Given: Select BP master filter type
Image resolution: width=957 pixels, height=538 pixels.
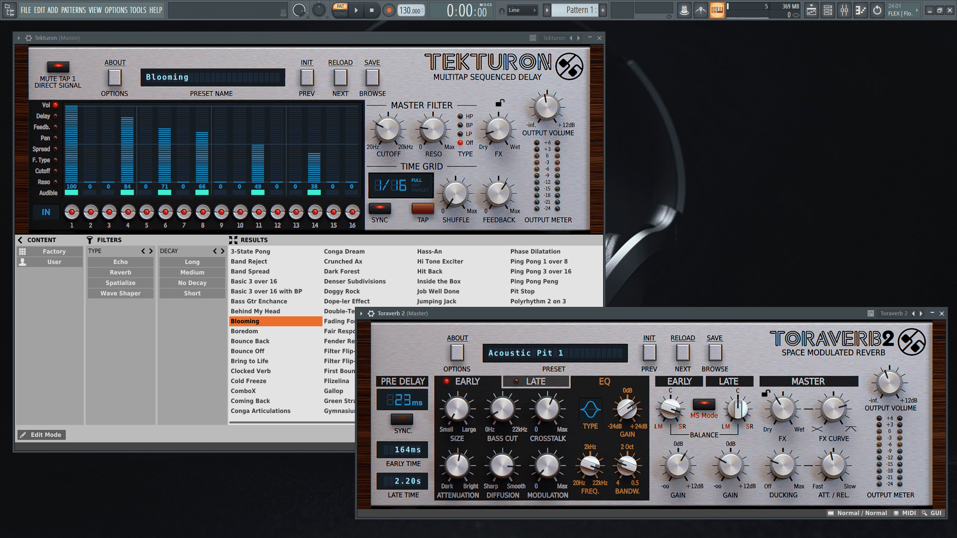Looking at the screenshot, I should 460,126.
